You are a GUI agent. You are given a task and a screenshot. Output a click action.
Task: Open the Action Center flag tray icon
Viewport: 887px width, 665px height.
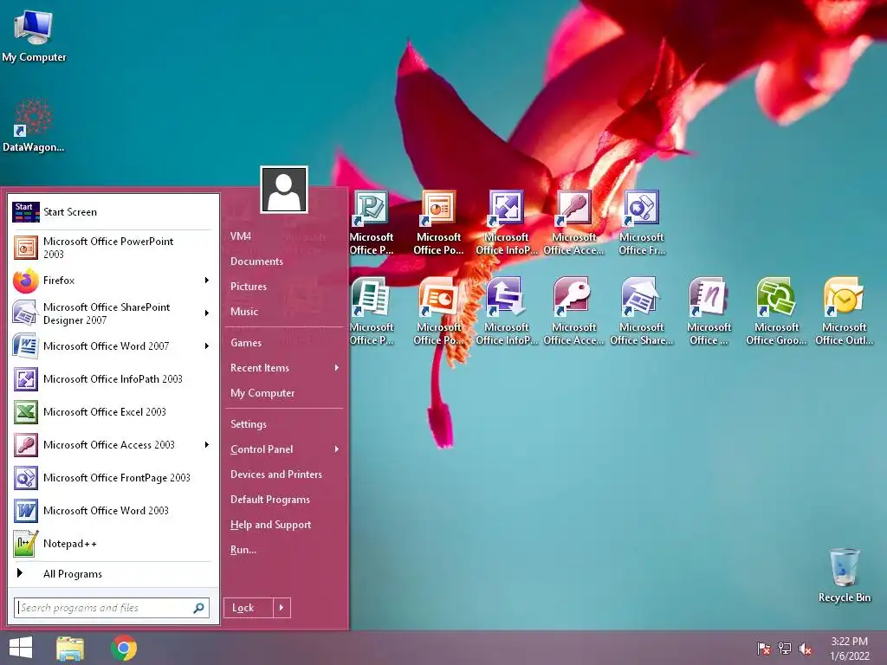pos(764,648)
